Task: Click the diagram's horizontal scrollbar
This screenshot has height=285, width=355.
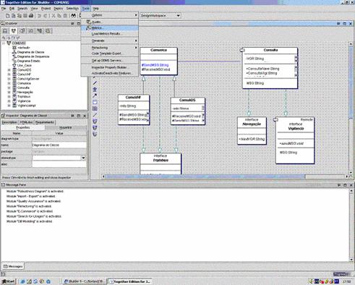Action: (205, 176)
